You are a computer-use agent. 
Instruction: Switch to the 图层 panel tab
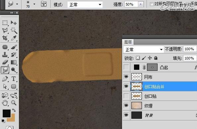128,42
